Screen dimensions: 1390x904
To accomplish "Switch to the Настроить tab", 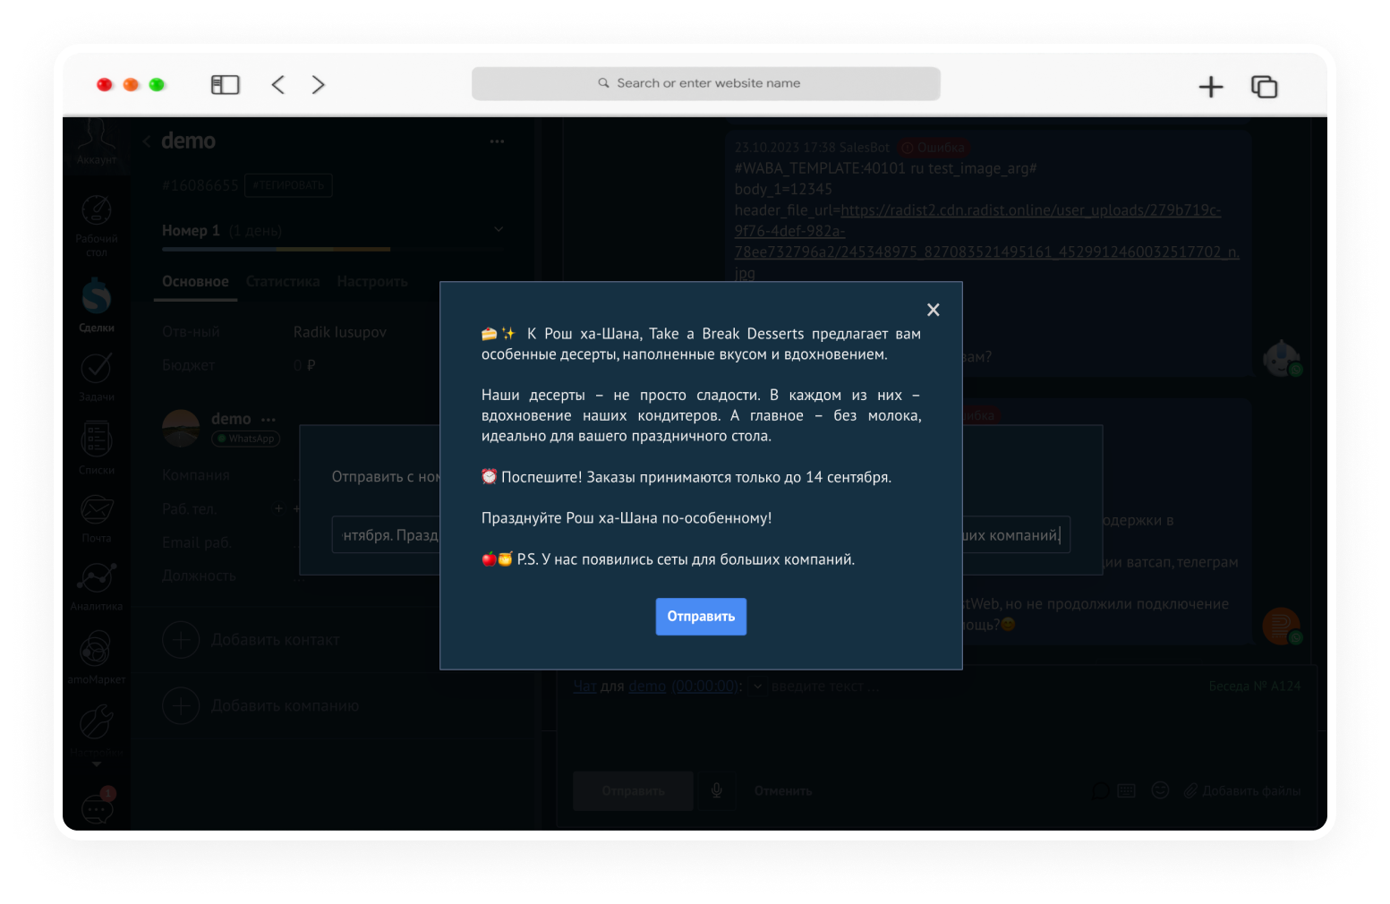I will click(x=372, y=281).
